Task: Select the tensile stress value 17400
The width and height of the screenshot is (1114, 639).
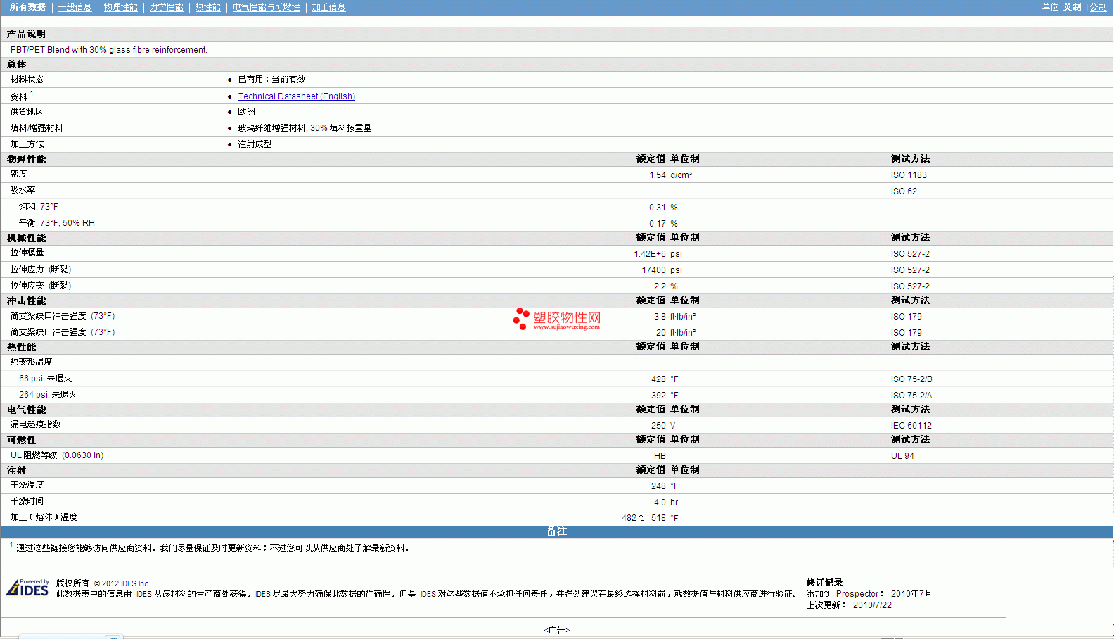Action: point(653,270)
